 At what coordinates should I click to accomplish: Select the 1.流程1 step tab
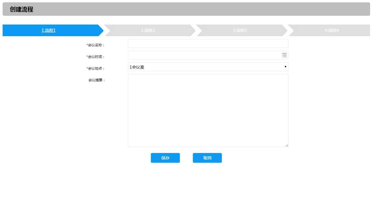click(x=48, y=30)
